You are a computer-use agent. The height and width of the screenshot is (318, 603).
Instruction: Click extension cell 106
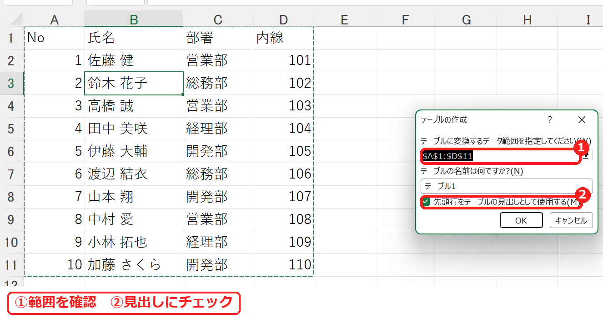click(x=283, y=174)
